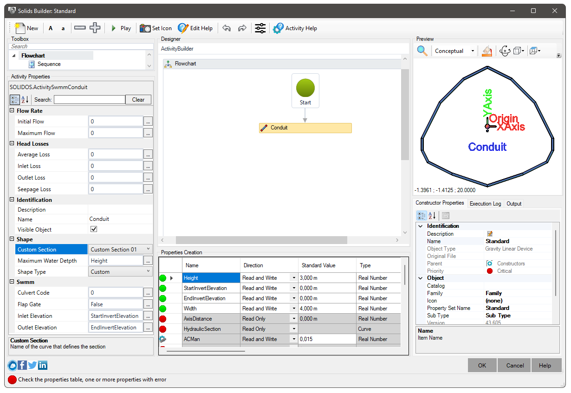Image resolution: width=571 pixels, height=393 pixels.
Task: Click the New document icon
Action: pyautogui.click(x=20, y=28)
